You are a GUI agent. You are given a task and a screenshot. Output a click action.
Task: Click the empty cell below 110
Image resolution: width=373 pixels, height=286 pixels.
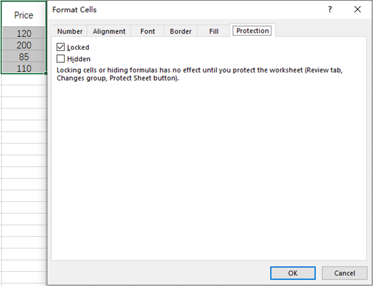pyautogui.click(x=24, y=79)
